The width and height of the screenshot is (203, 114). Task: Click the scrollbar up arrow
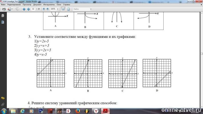click(x=202, y=13)
